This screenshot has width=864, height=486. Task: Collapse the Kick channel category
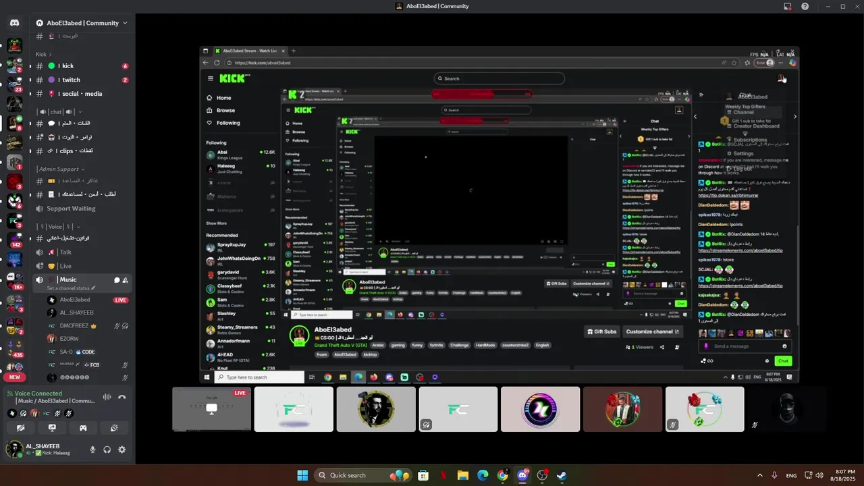click(x=44, y=54)
